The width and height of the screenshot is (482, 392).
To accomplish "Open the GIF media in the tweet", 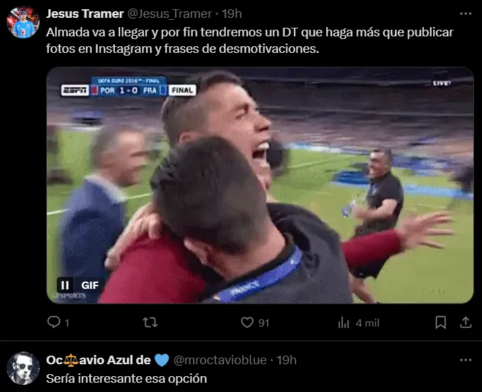I will pos(259,185).
